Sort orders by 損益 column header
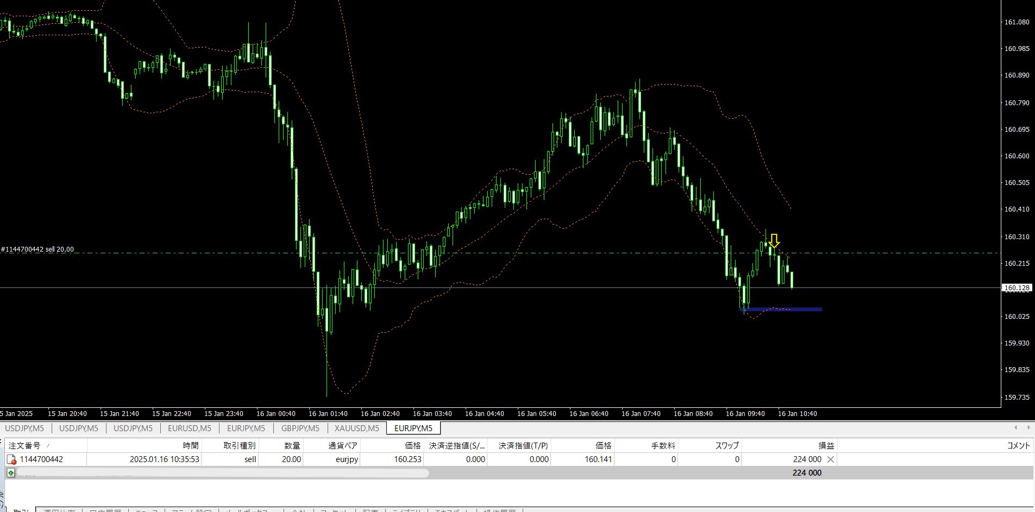This screenshot has height=512, width=1035. click(x=789, y=445)
